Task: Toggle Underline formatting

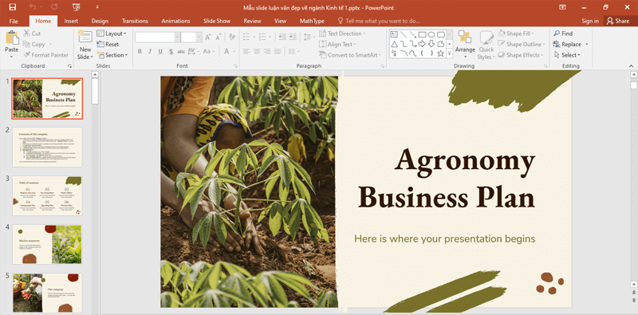Action: (160, 51)
